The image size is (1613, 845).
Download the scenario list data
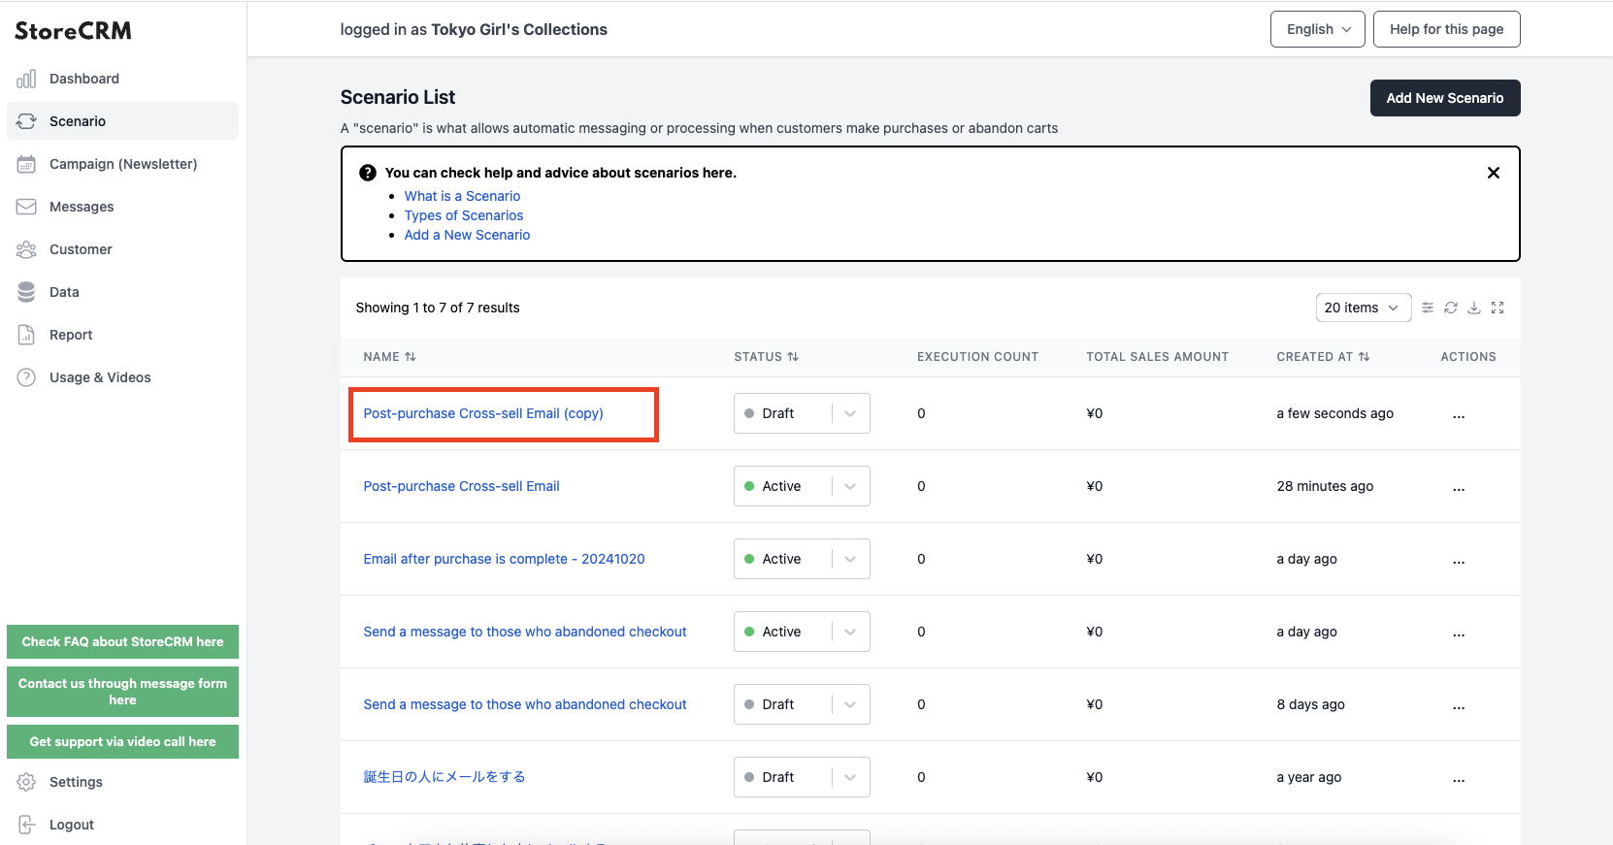(1474, 308)
